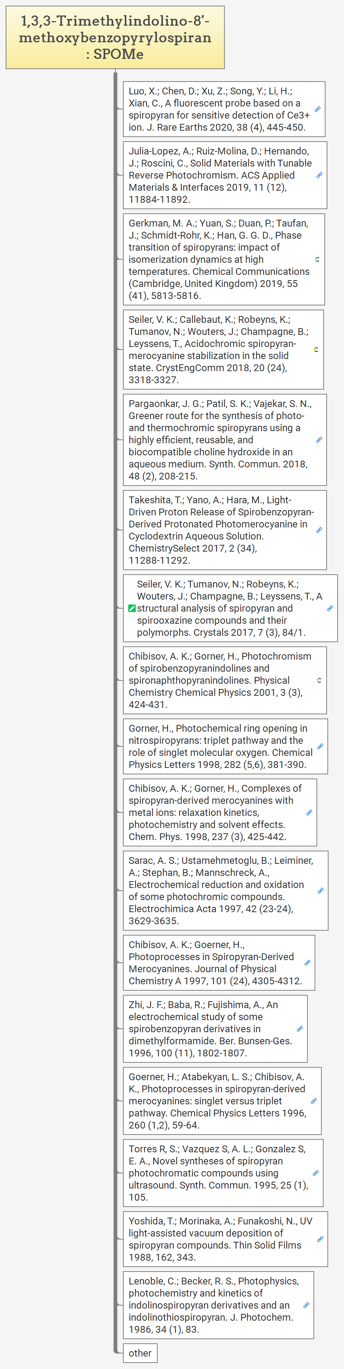Open link icon on Pargaonkar Greener route node
The height and width of the screenshot is (1369, 344).
[318, 440]
